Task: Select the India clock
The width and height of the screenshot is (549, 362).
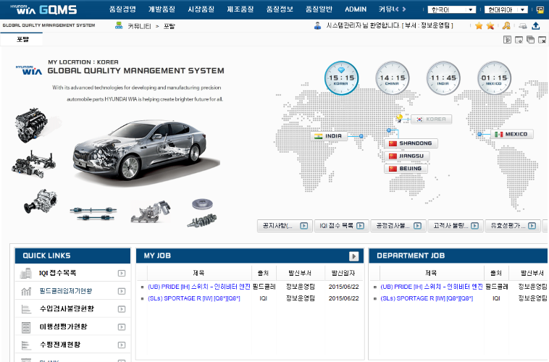Action: [443, 78]
